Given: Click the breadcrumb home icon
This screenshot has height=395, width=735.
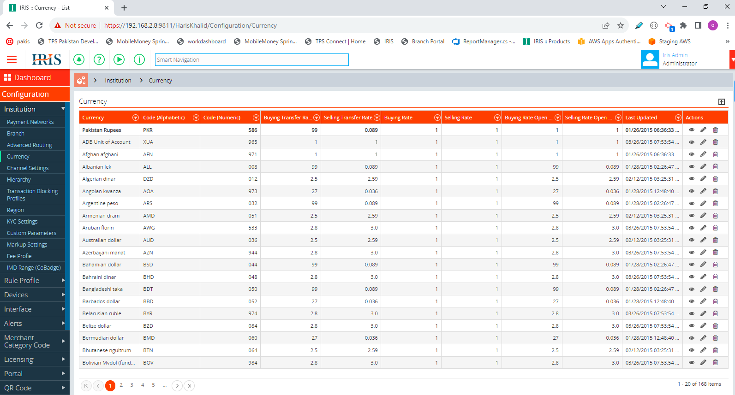Looking at the screenshot, I should [x=81, y=80].
